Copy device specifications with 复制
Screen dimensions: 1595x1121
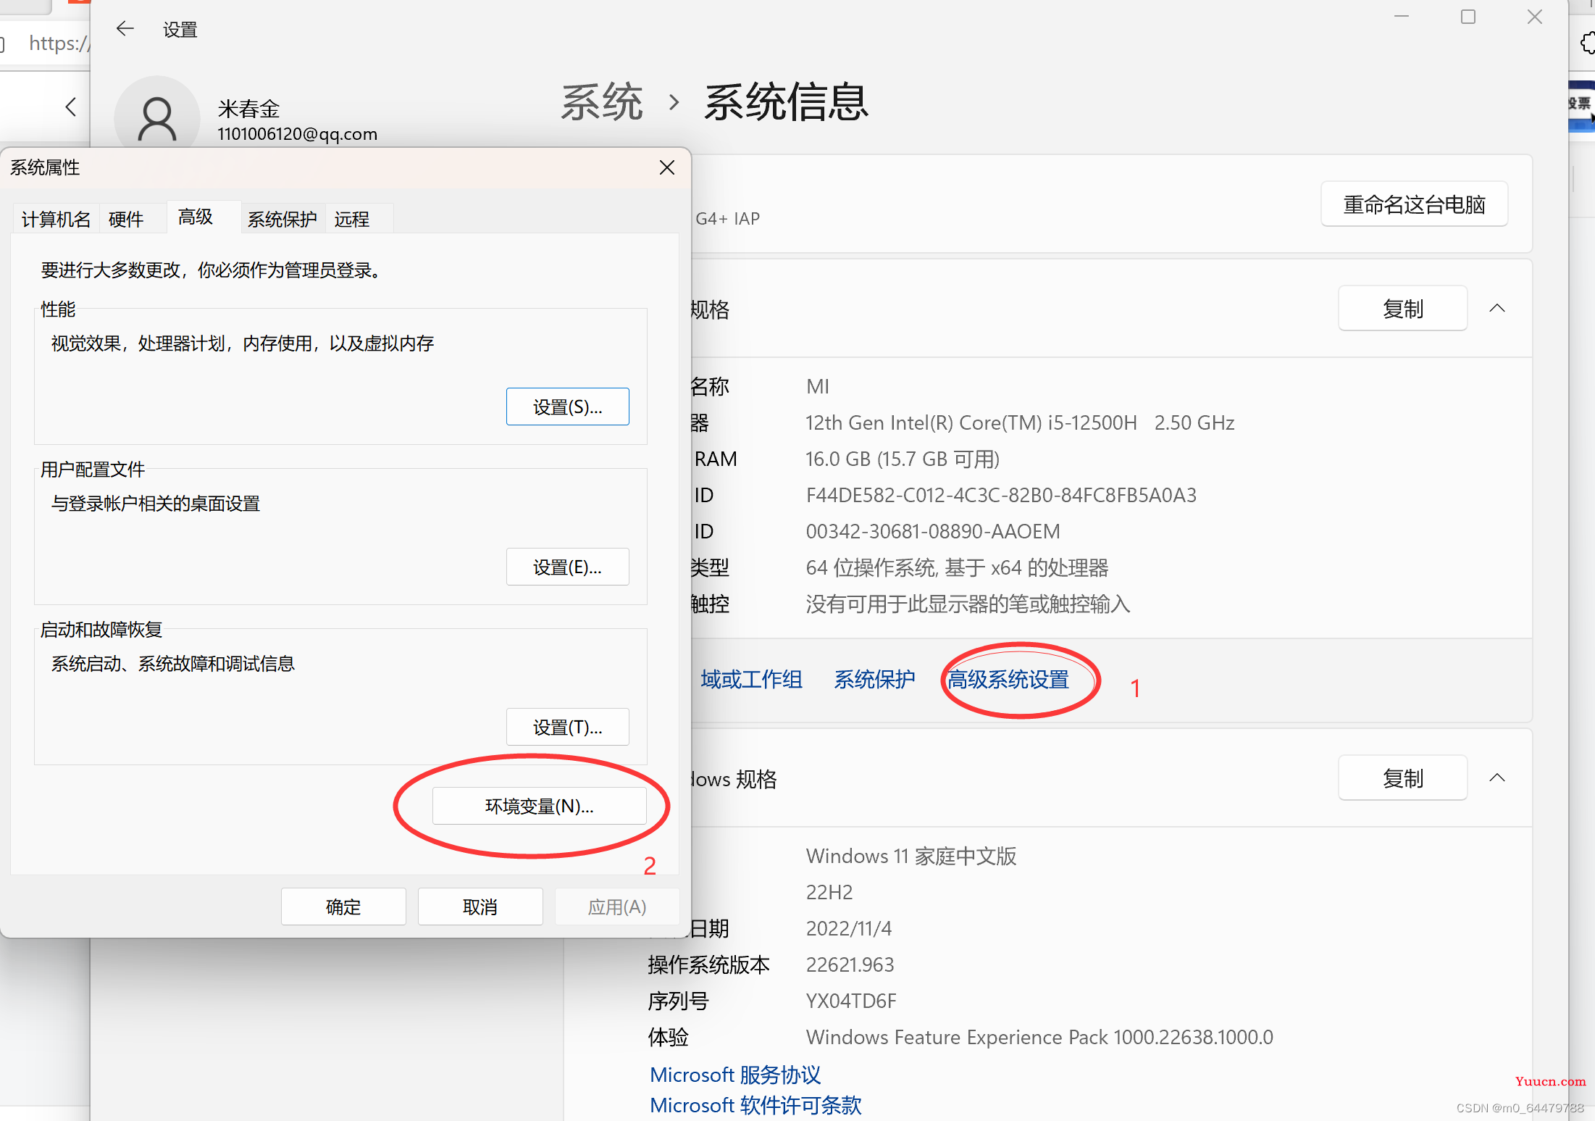tap(1402, 309)
